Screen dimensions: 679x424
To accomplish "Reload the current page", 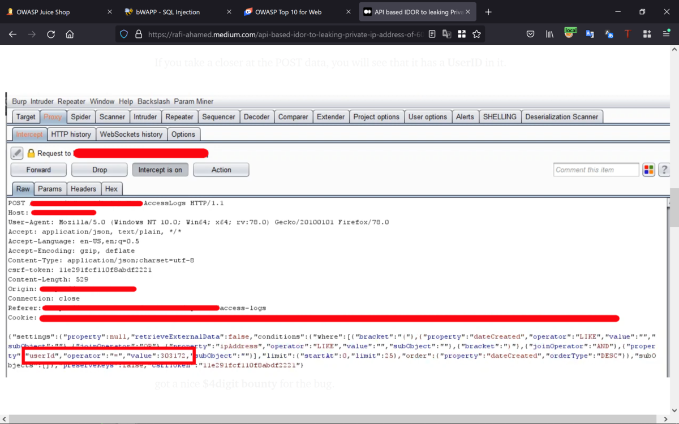I will pos(51,34).
